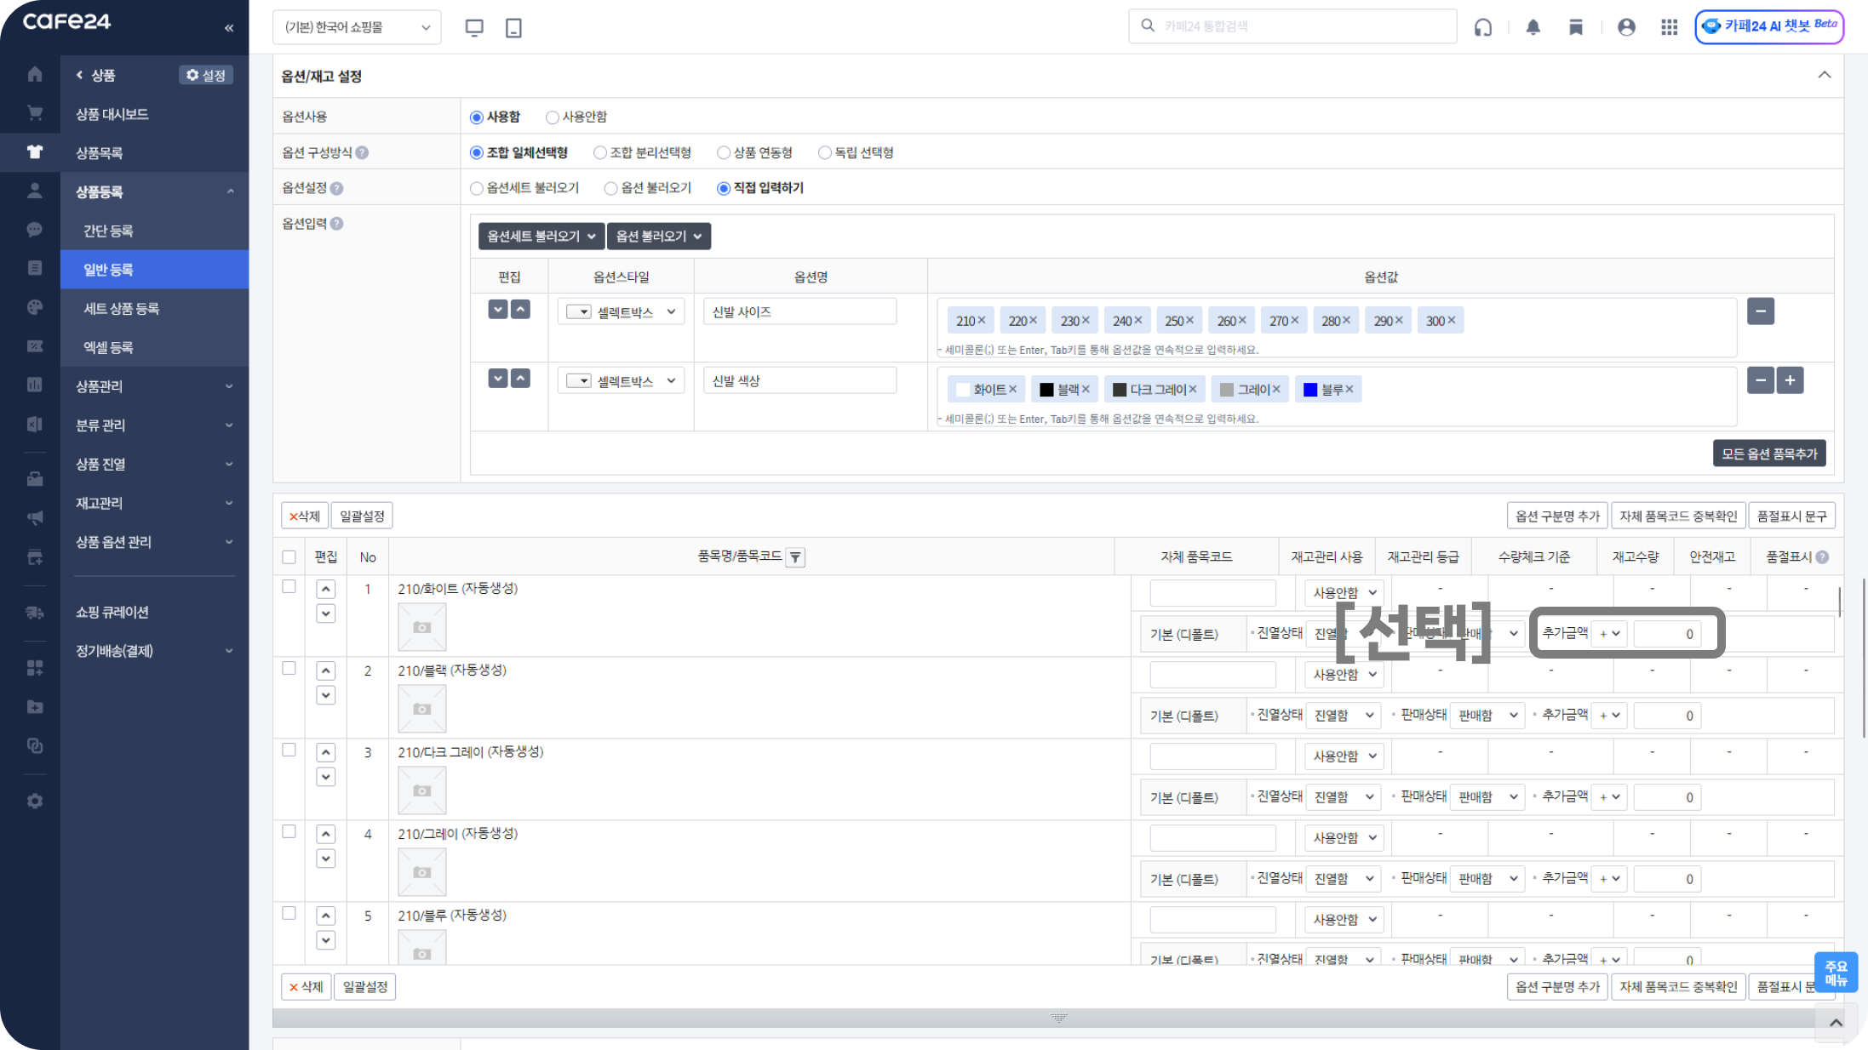Click 옵션 구분명 추가 button at top
This screenshot has height=1050, width=1868.
point(1556,516)
